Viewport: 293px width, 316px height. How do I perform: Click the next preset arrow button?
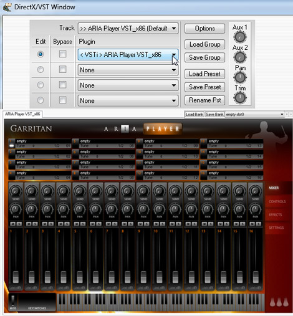tap(291, 115)
